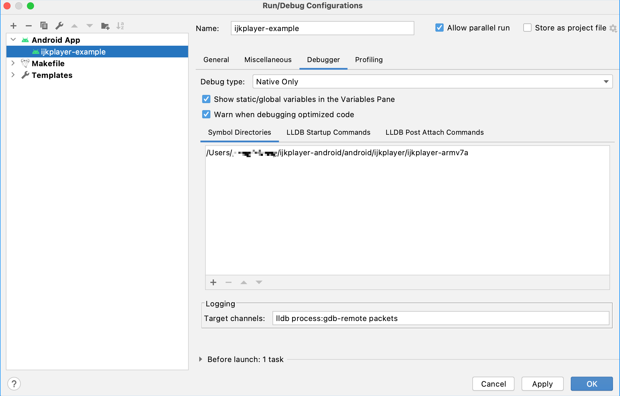Disable Allow parallel run
The width and height of the screenshot is (620, 396).
(439, 28)
